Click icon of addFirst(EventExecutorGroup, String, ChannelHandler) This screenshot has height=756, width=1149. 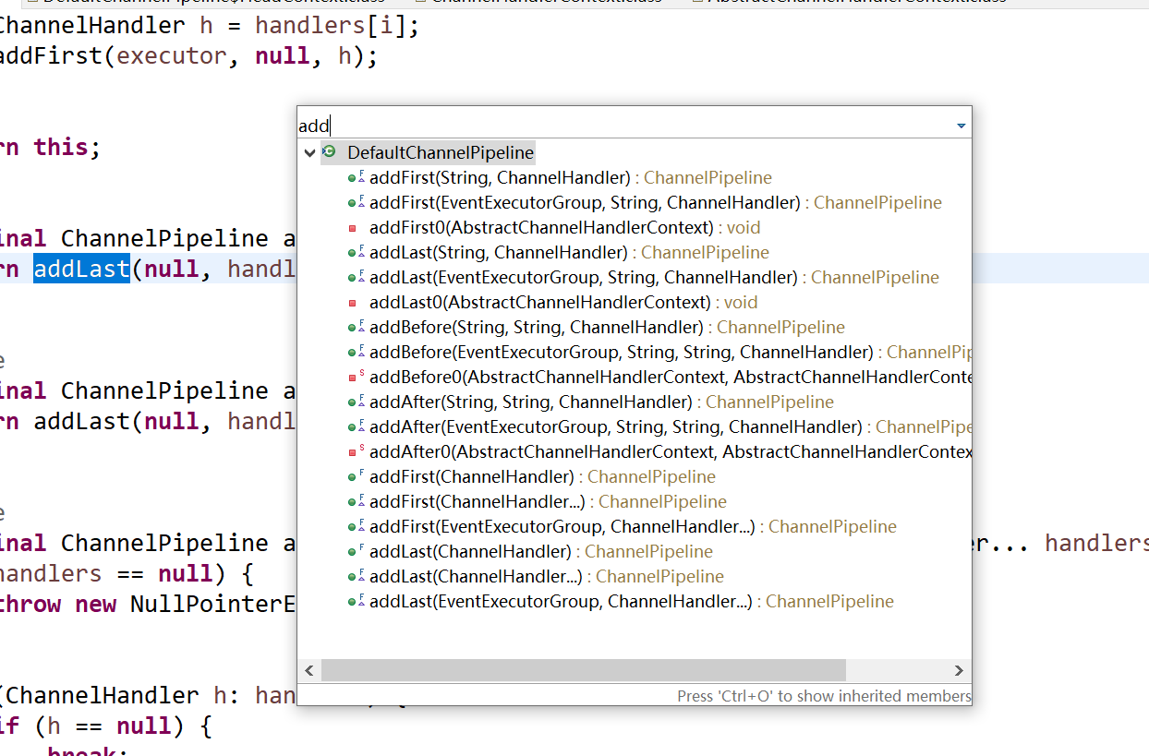(x=357, y=202)
